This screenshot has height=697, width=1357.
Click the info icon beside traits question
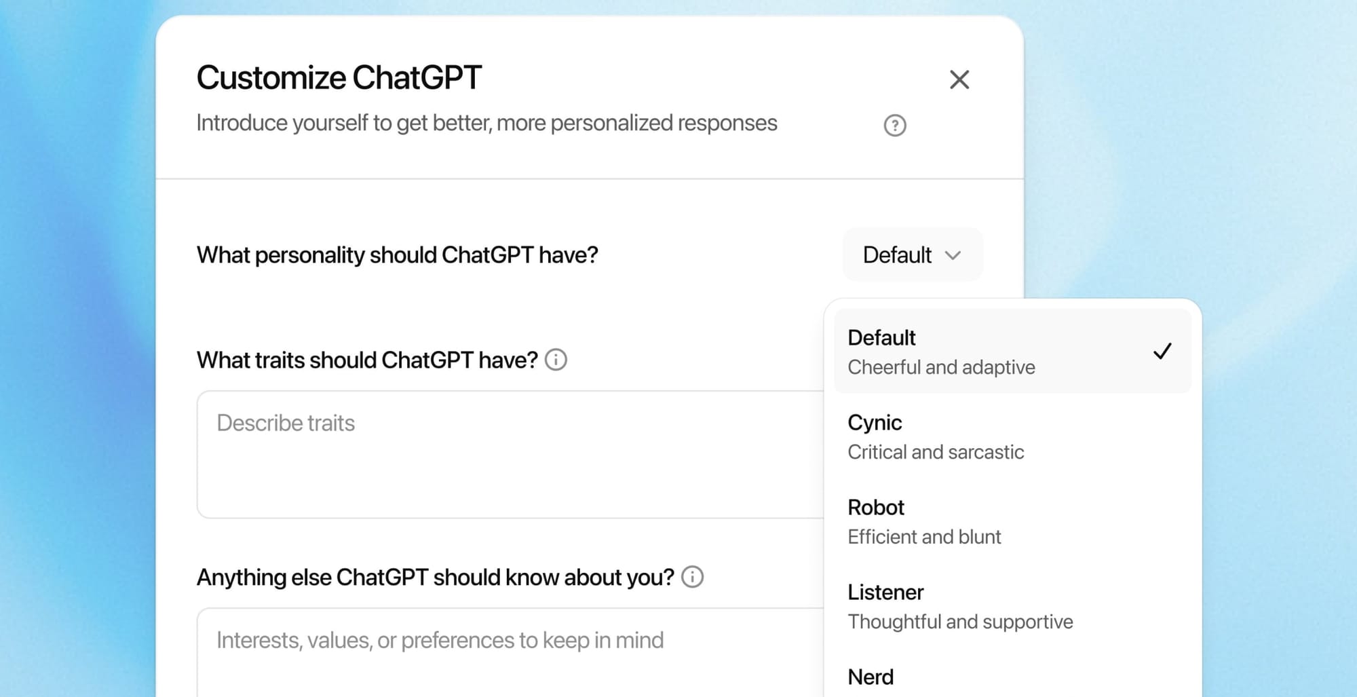tap(555, 360)
